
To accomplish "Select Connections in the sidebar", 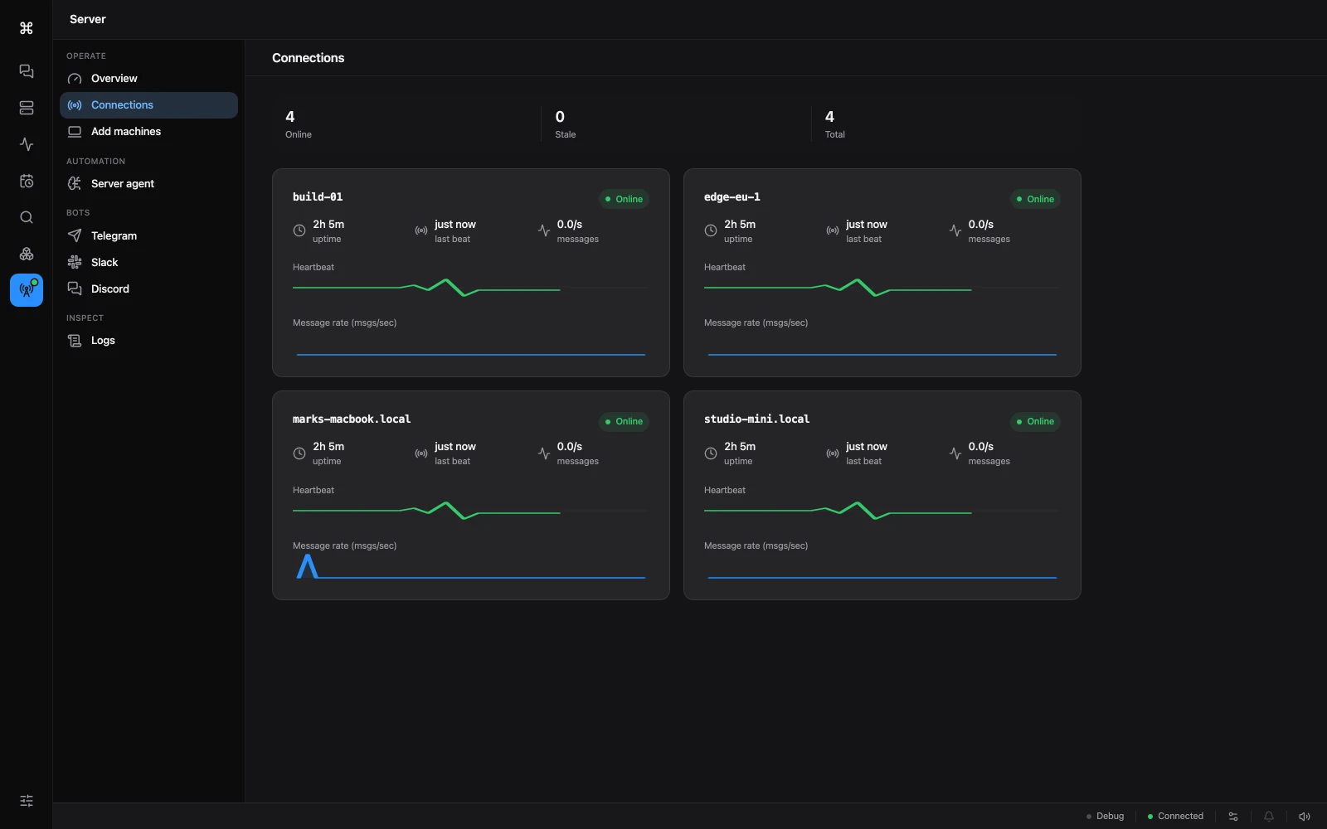I will click(x=148, y=105).
